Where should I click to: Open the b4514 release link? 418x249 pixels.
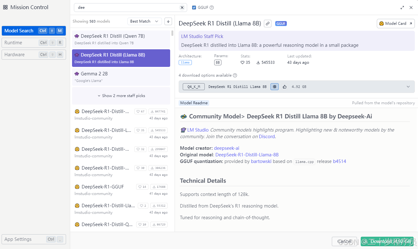pos(340,161)
